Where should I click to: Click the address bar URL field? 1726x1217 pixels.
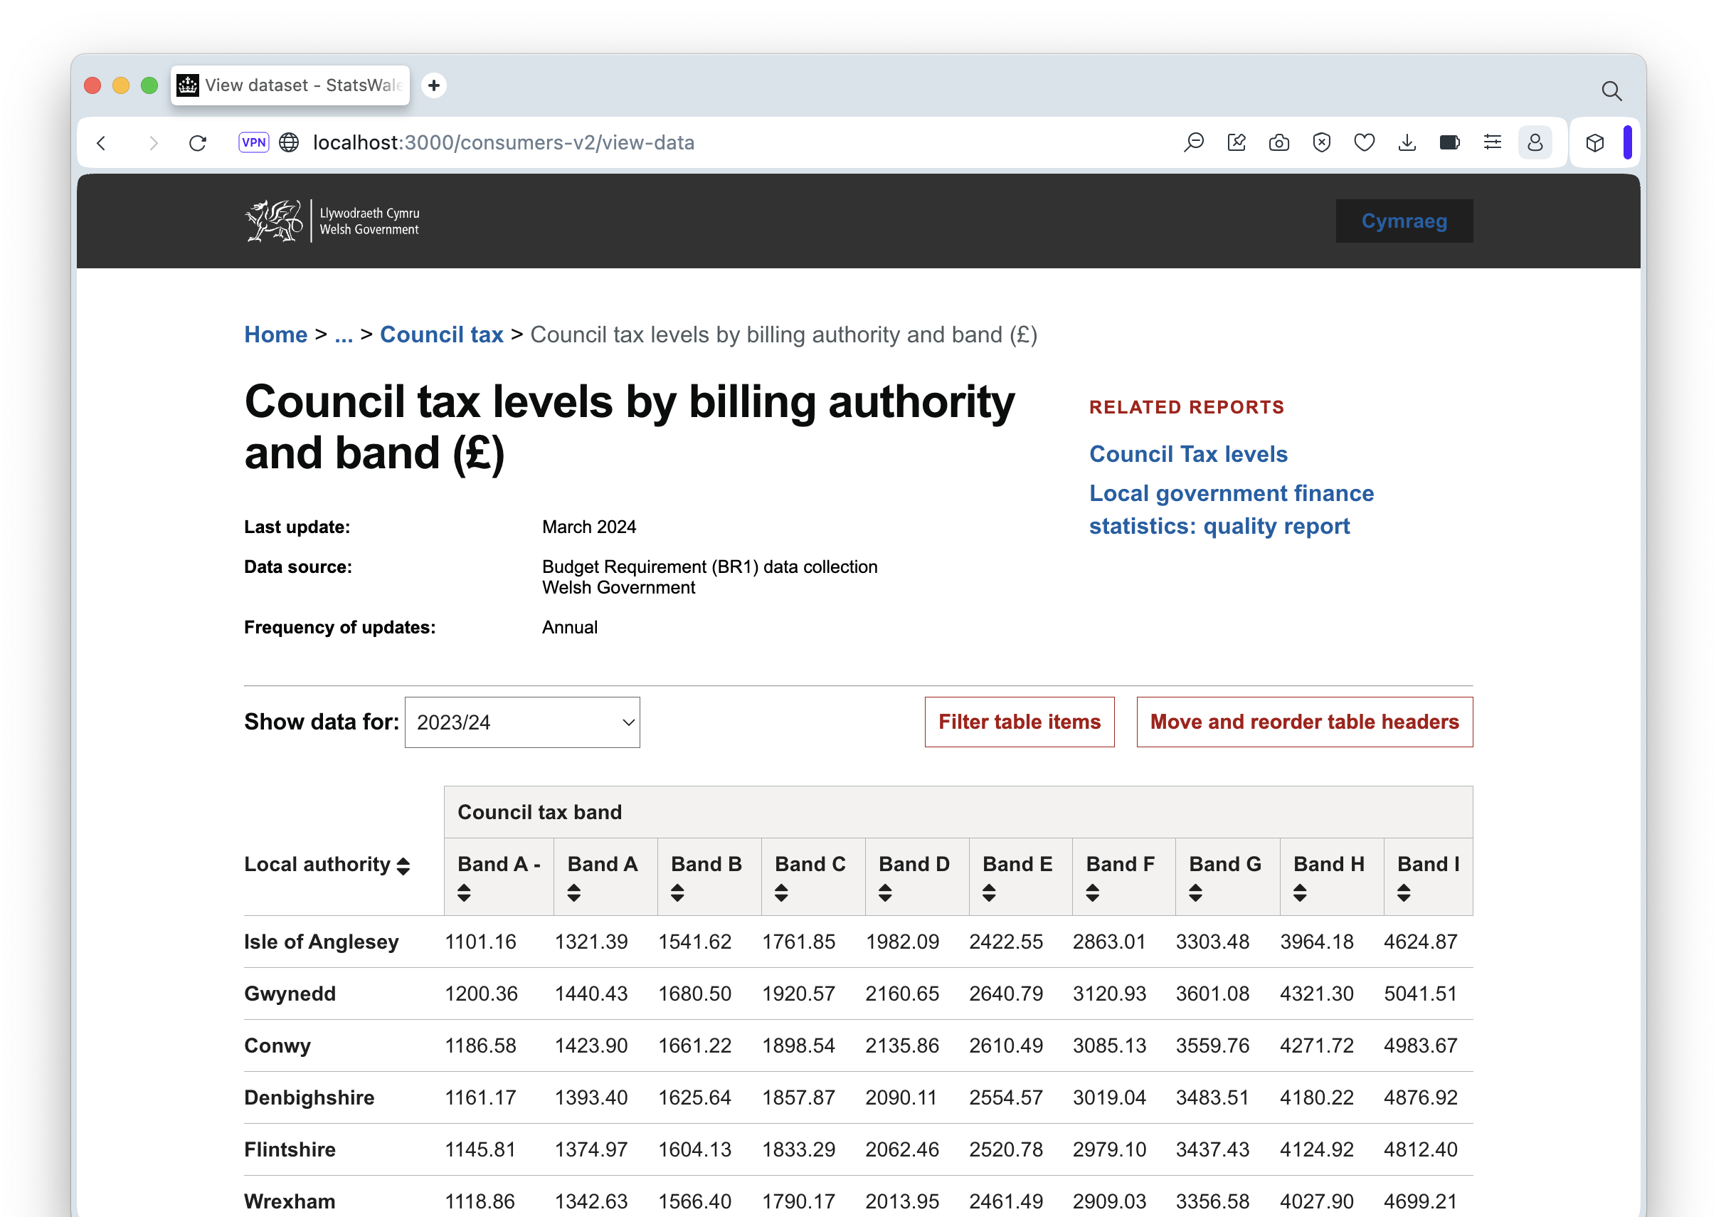pos(504,143)
